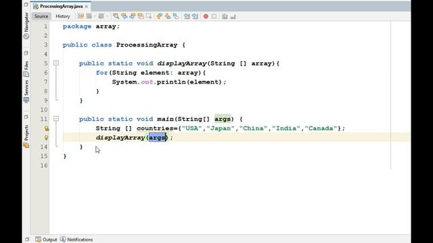
Task: Click the Last Edit toolbar icon
Action: pos(81,16)
